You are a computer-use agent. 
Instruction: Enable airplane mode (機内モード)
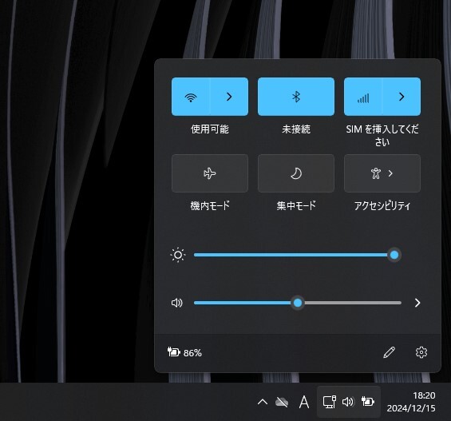(x=210, y=173)
